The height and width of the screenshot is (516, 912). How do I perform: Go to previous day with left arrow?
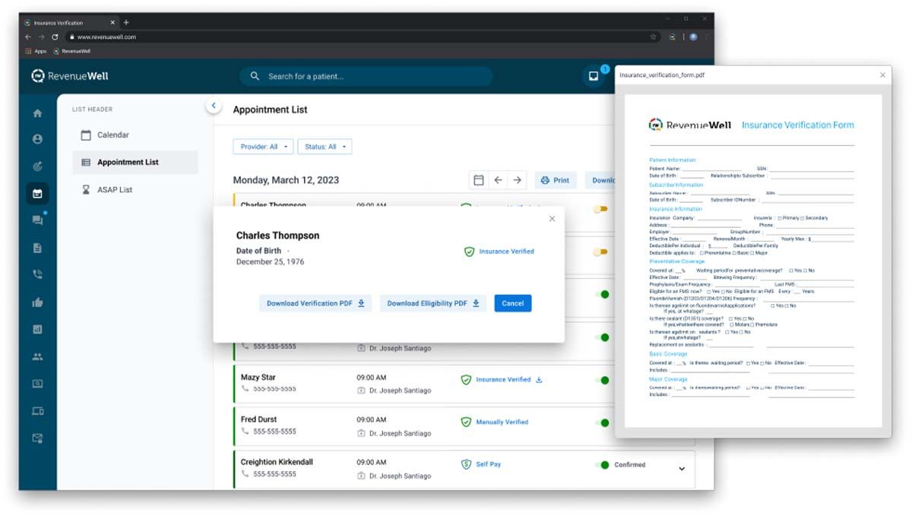(498, 180)
